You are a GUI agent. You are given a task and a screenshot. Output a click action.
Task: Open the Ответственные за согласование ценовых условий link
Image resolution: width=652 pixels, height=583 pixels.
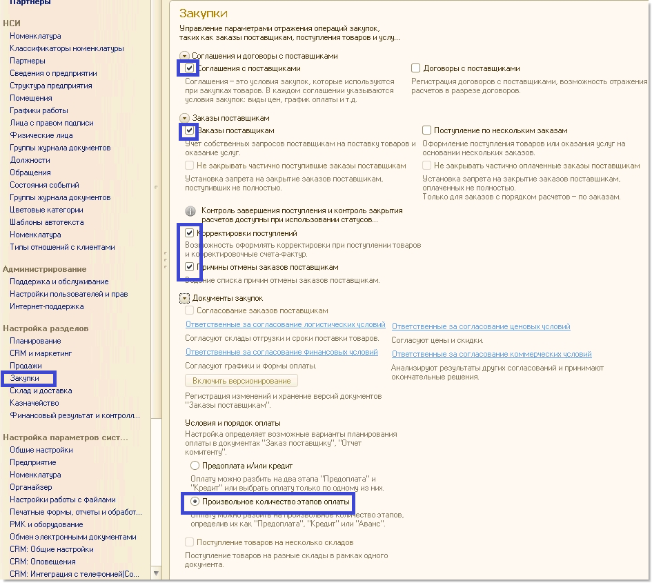point(481,326)
